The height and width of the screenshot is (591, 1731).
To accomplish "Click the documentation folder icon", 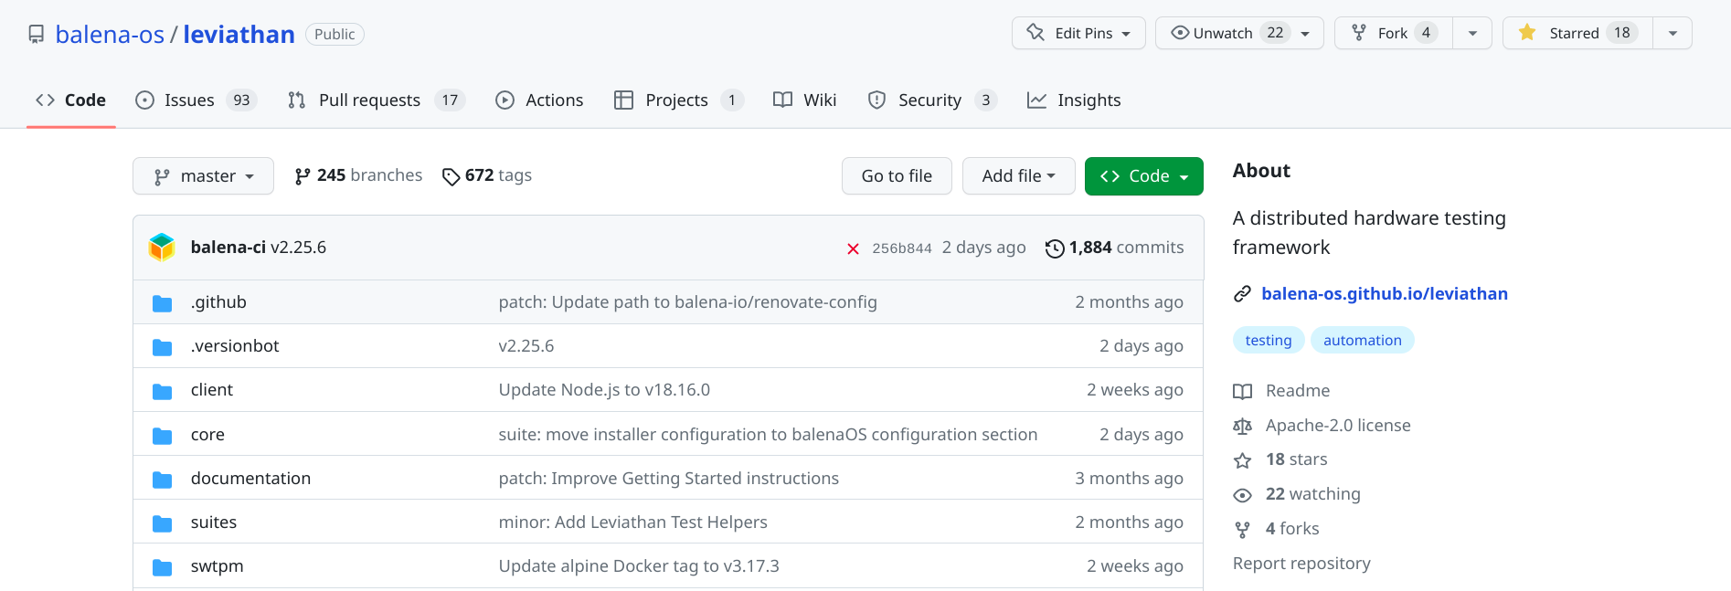I will (162, 480).
